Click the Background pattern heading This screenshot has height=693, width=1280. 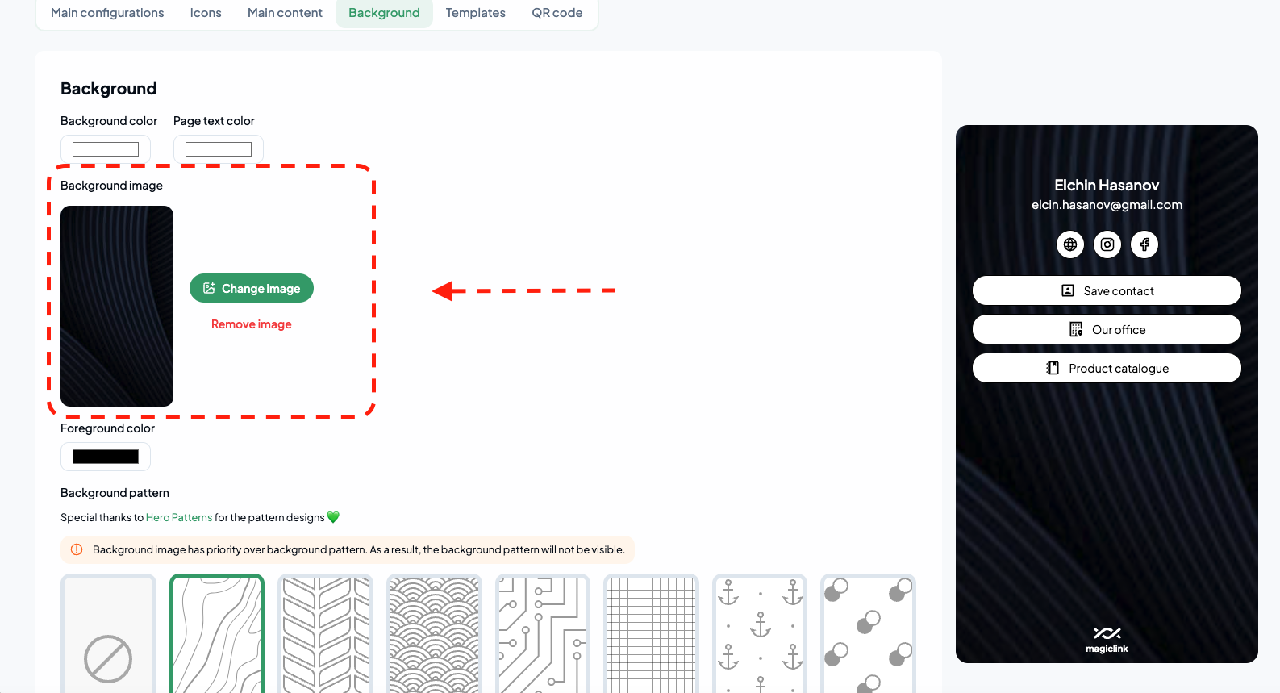tap(115, 493)
